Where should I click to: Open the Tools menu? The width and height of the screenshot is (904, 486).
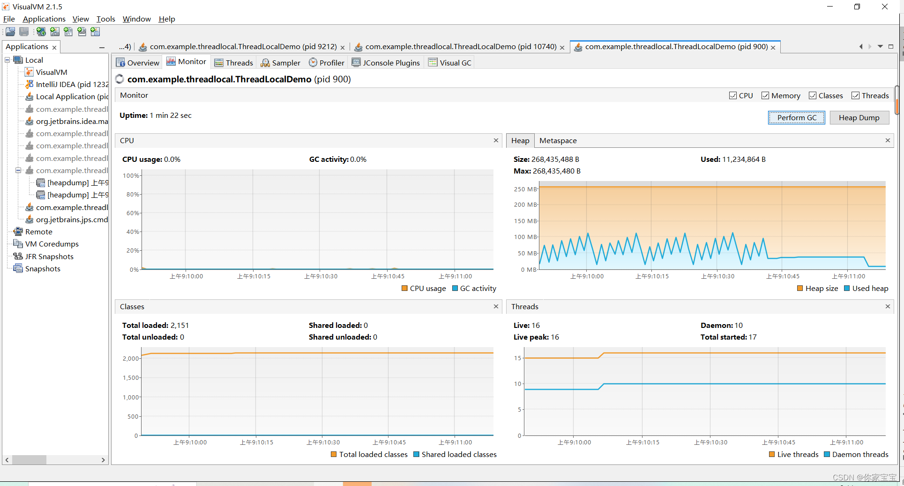coord(106,19)
